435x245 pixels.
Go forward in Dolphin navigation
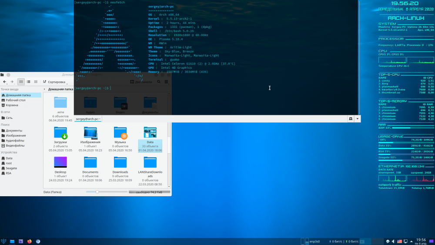(12, 82)
